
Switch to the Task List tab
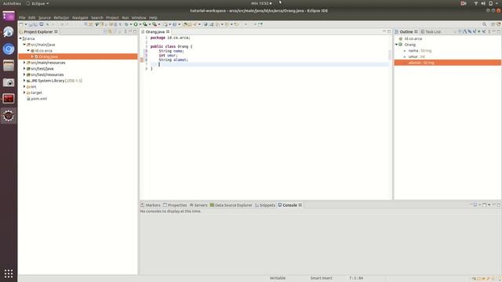[x=431, y=31]
